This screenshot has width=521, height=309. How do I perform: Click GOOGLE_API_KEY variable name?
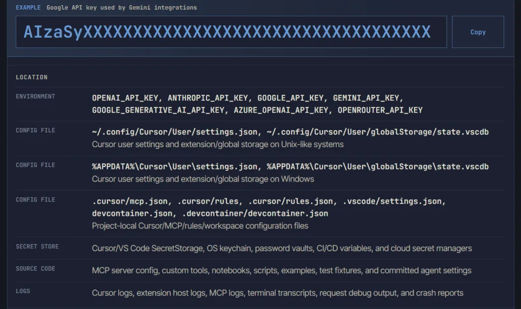tap(291, 98)
